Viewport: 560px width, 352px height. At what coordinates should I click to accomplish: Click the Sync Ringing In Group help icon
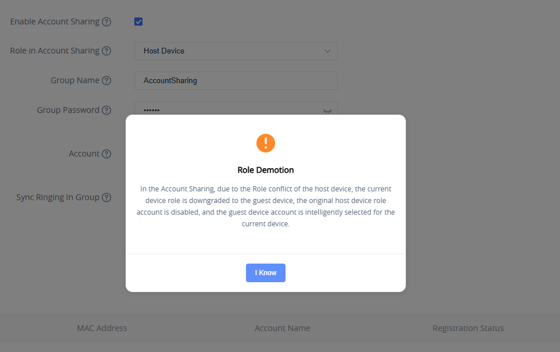pyautogui.click(x=106, y=197)
